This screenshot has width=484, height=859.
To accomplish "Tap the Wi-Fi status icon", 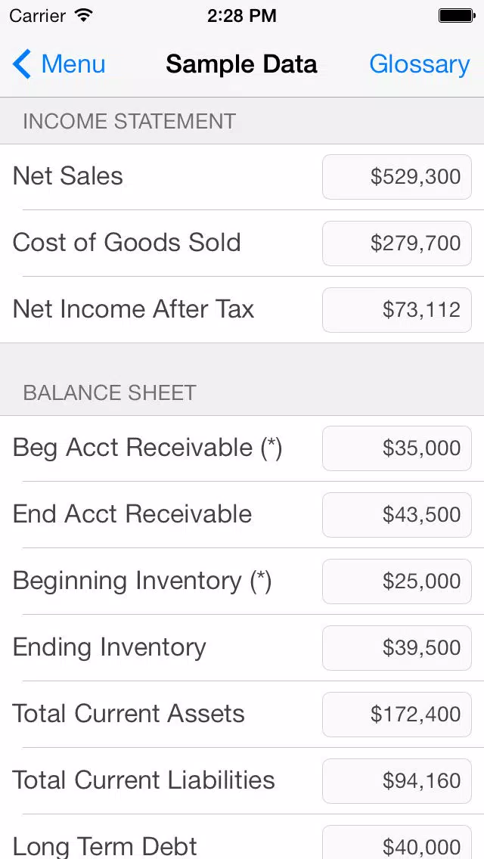I will 84,15.
